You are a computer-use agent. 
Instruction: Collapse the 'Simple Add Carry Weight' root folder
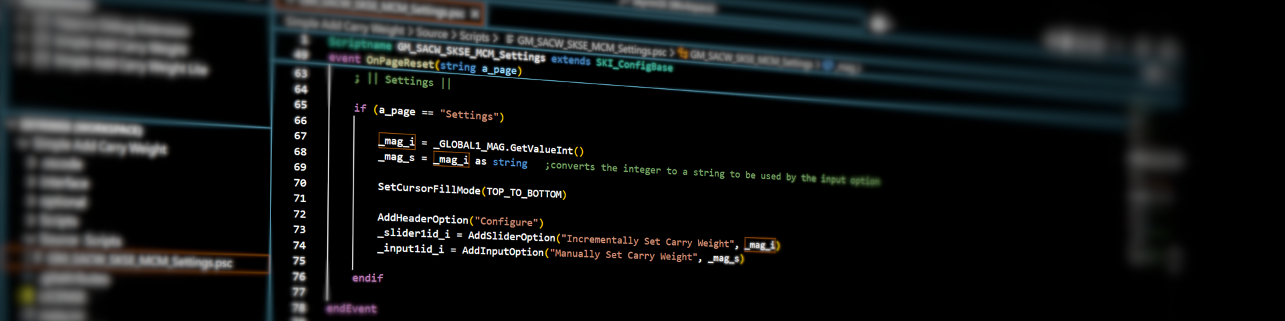[100, 146]
